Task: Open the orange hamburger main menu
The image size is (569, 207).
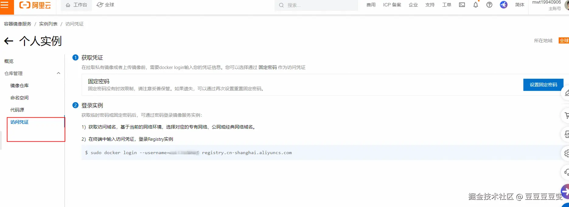Action: (5, 5)
